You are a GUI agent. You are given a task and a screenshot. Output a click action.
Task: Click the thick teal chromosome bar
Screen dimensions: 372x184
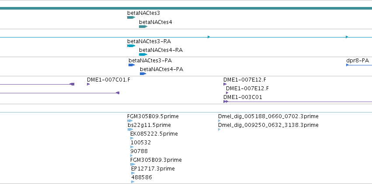(x=186, y=8)
